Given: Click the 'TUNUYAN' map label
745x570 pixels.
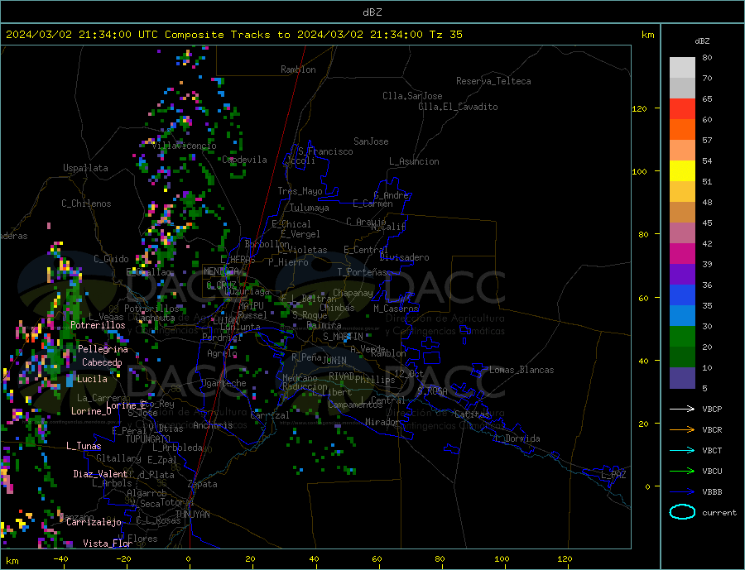Looking at the screenshot, I should (x=192, y=515).
